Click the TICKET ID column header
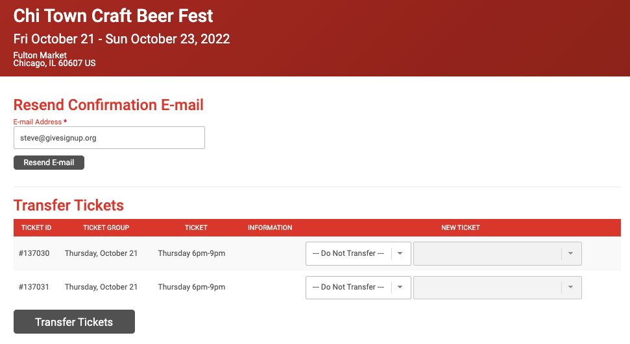The width and height of the screenshot is (630, 344). [36, 227]
